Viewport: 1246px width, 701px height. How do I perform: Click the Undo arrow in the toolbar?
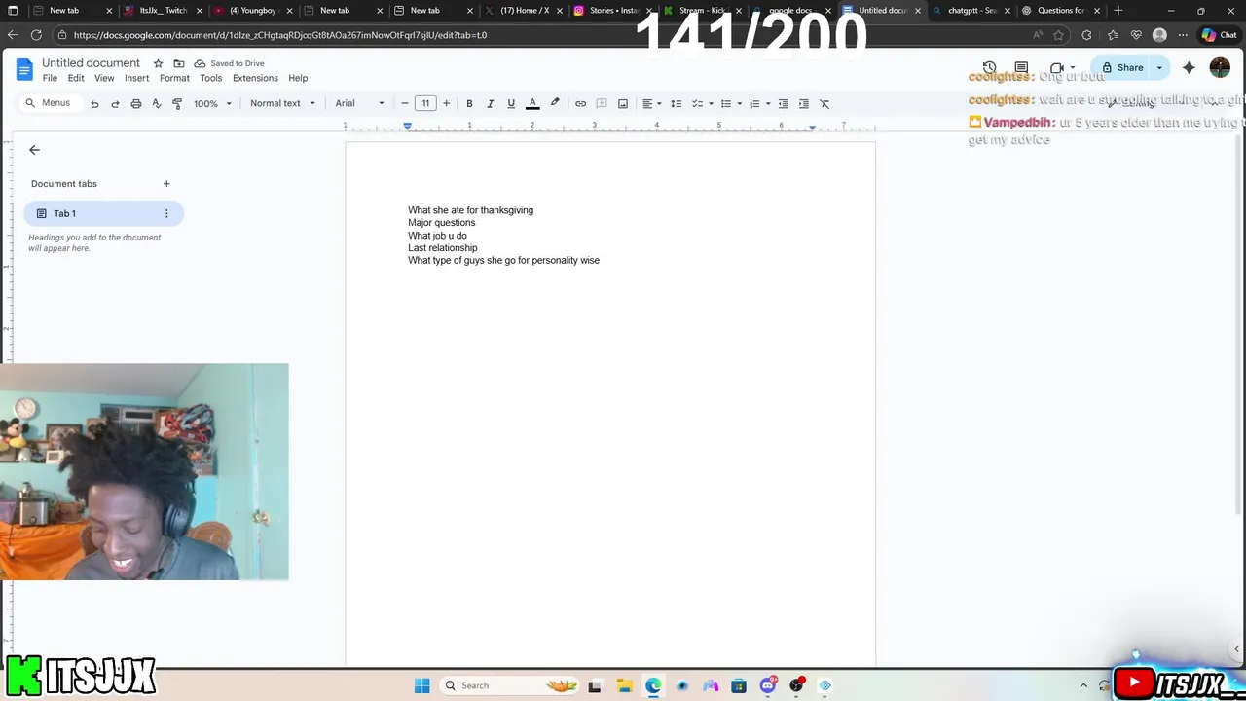pos(94,103)
